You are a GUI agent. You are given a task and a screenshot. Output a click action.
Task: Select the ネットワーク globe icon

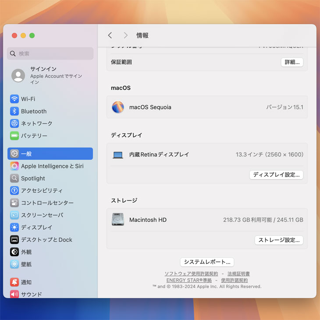(14, 124)
